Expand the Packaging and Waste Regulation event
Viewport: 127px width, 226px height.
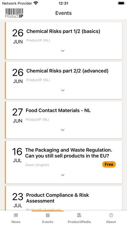point(63,175)
